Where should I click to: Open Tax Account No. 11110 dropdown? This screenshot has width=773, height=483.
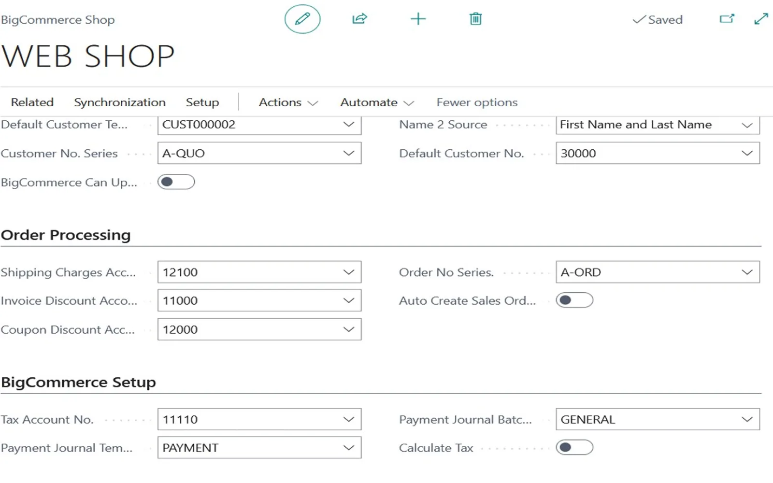349,419
